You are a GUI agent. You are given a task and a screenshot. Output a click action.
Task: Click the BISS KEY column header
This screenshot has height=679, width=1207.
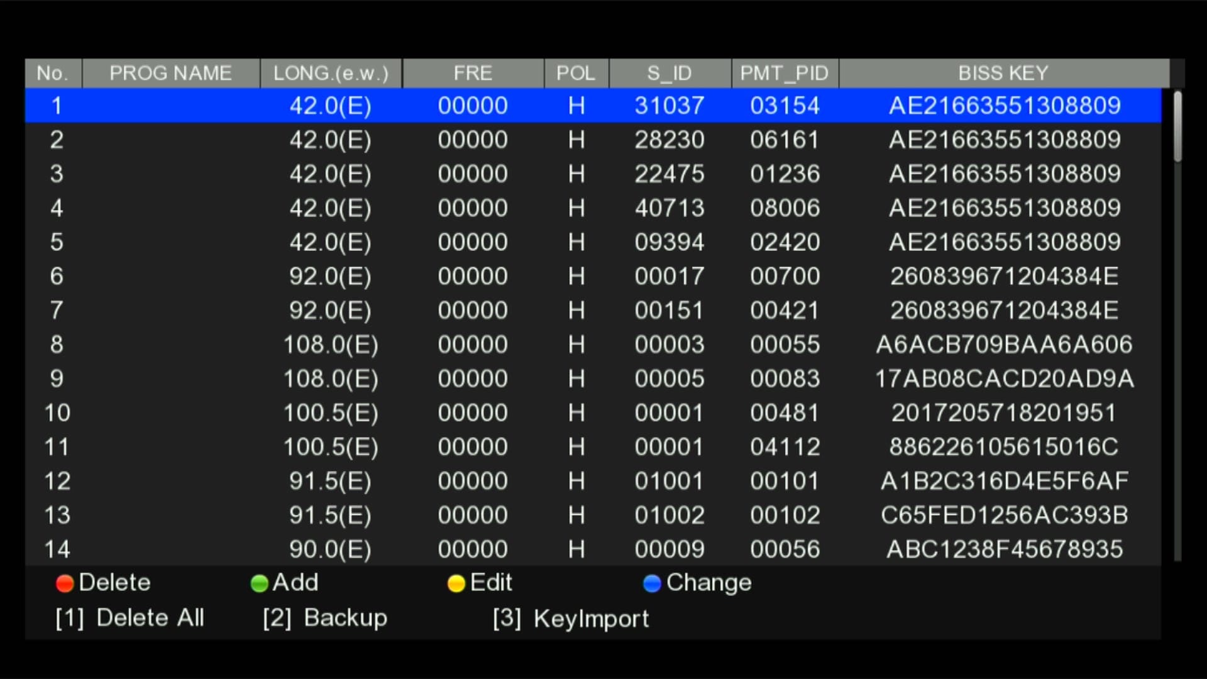coord(1003,73)
